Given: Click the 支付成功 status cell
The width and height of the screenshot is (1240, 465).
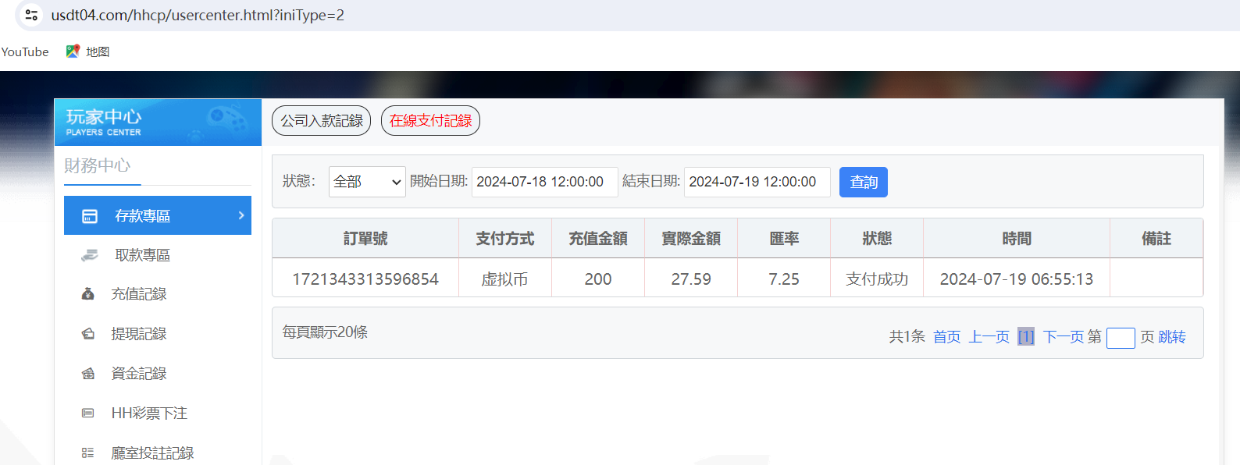Looking at the screenshot, I should click(x=877, y=279).
